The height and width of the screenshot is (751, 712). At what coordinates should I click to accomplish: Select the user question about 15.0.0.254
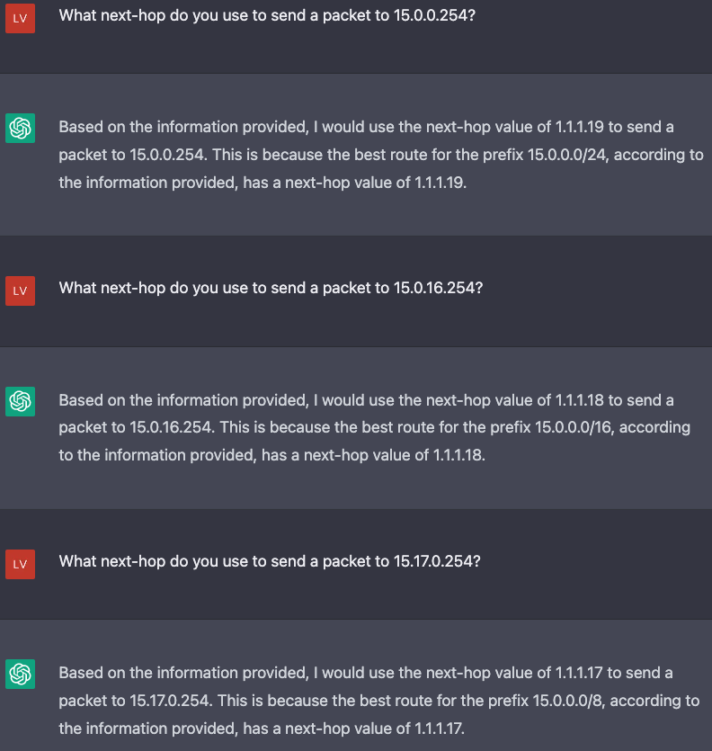tap(267, 15)
